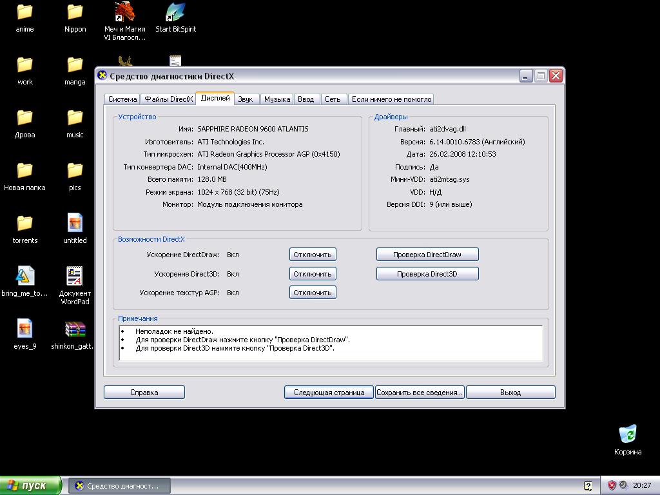Screen dimensions: 660x495
Task: Switch to the Сеть tab
Action: [333, 99]
